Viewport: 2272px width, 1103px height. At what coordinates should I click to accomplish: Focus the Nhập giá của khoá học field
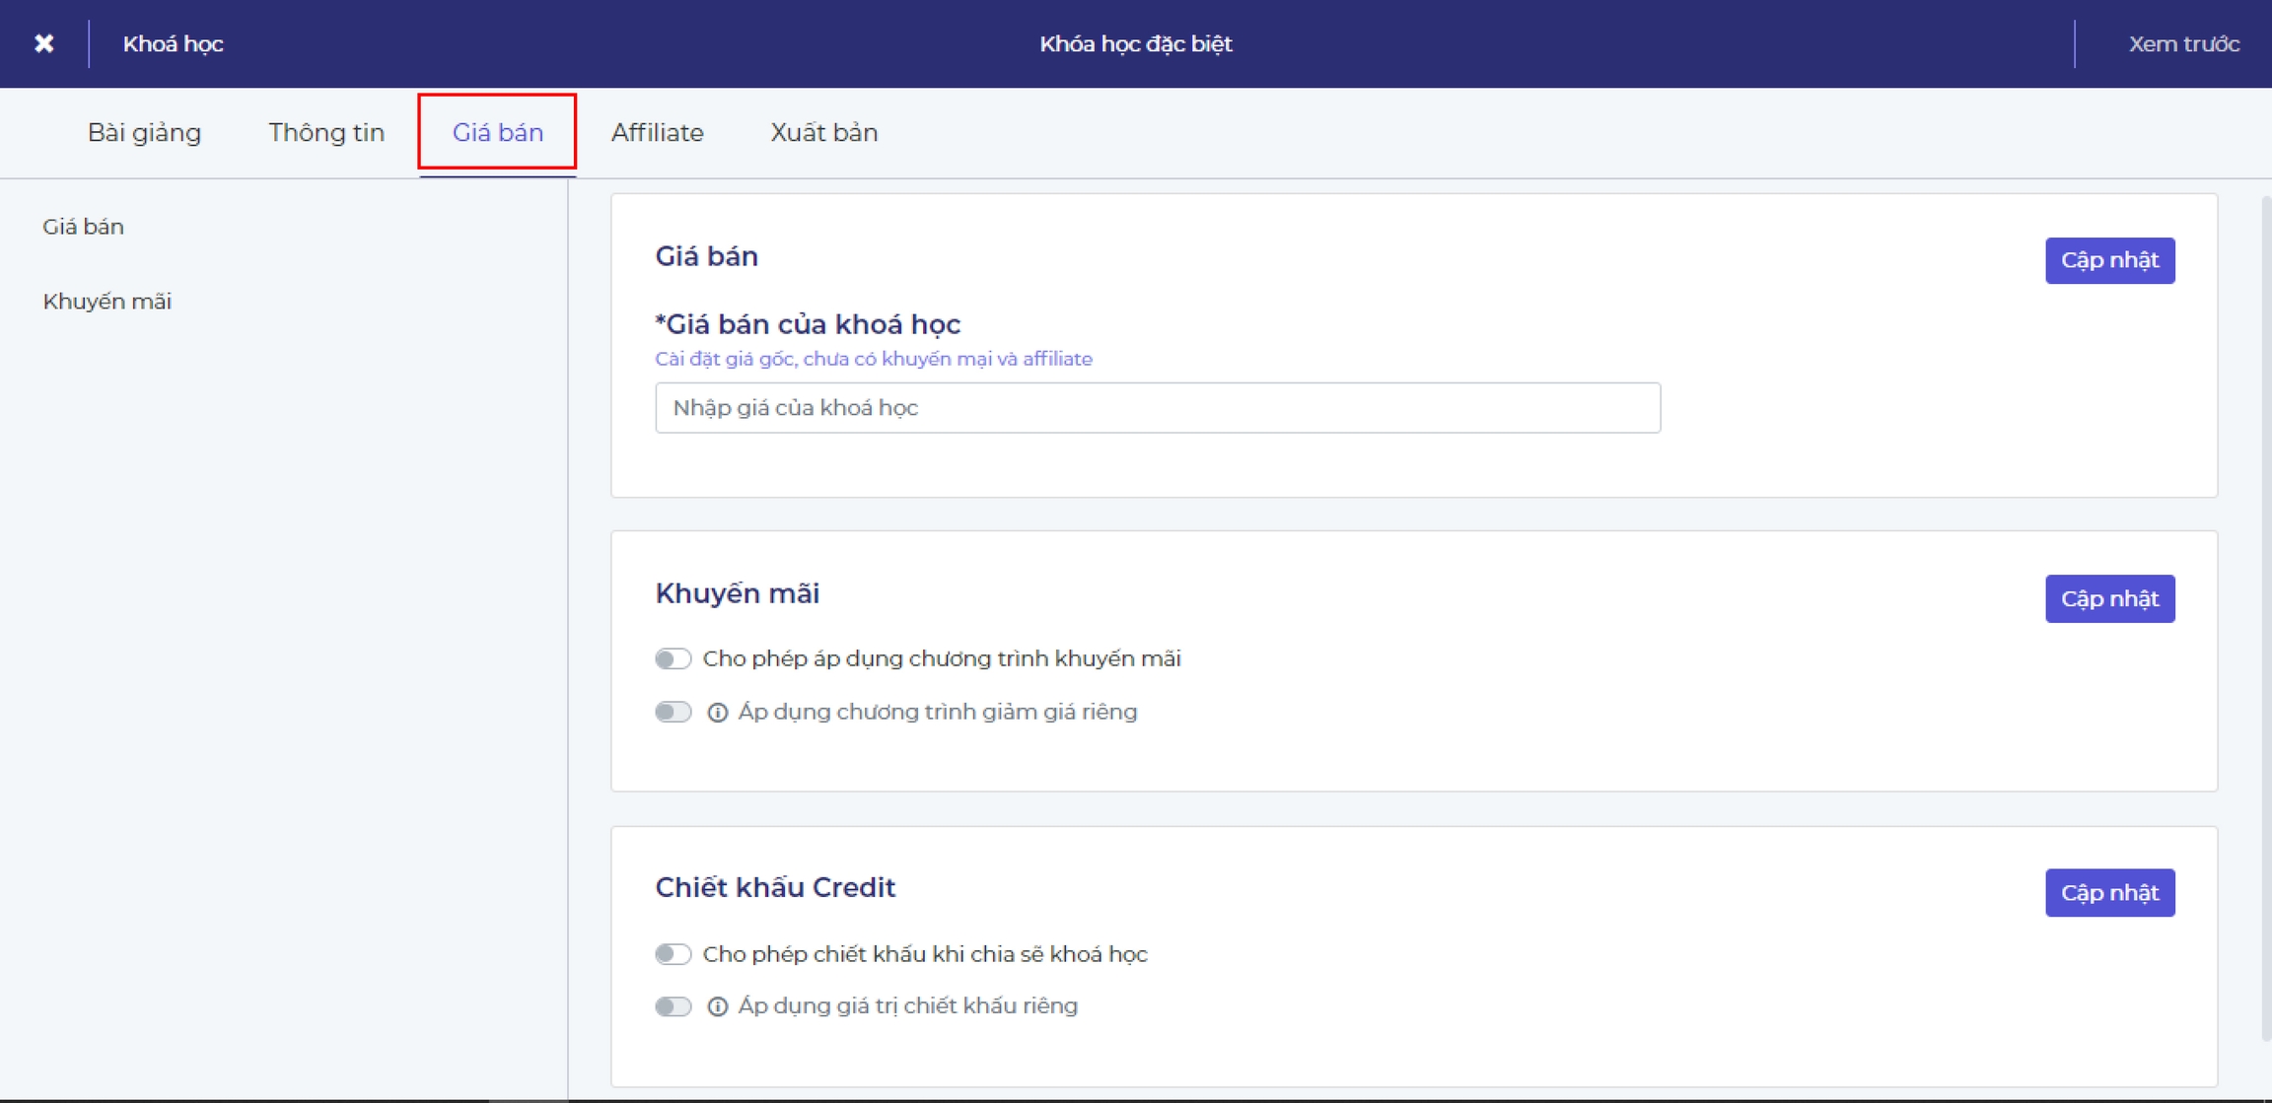(x=1157, y=408)
